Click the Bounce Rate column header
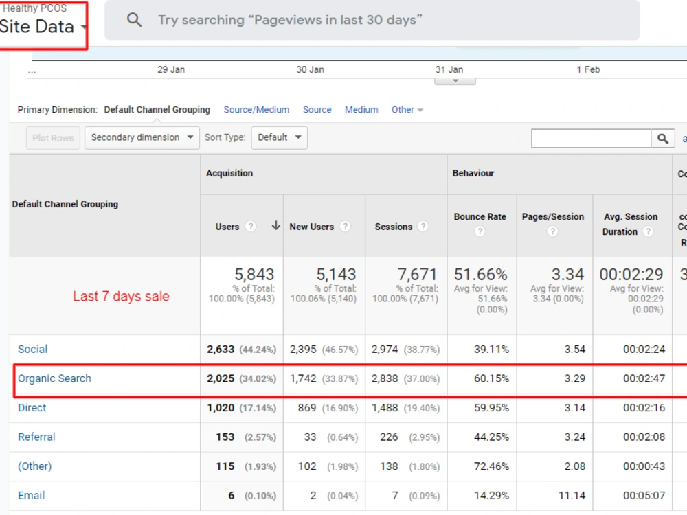The height and width of the screenshot is (515, 687). pos(480,216)
